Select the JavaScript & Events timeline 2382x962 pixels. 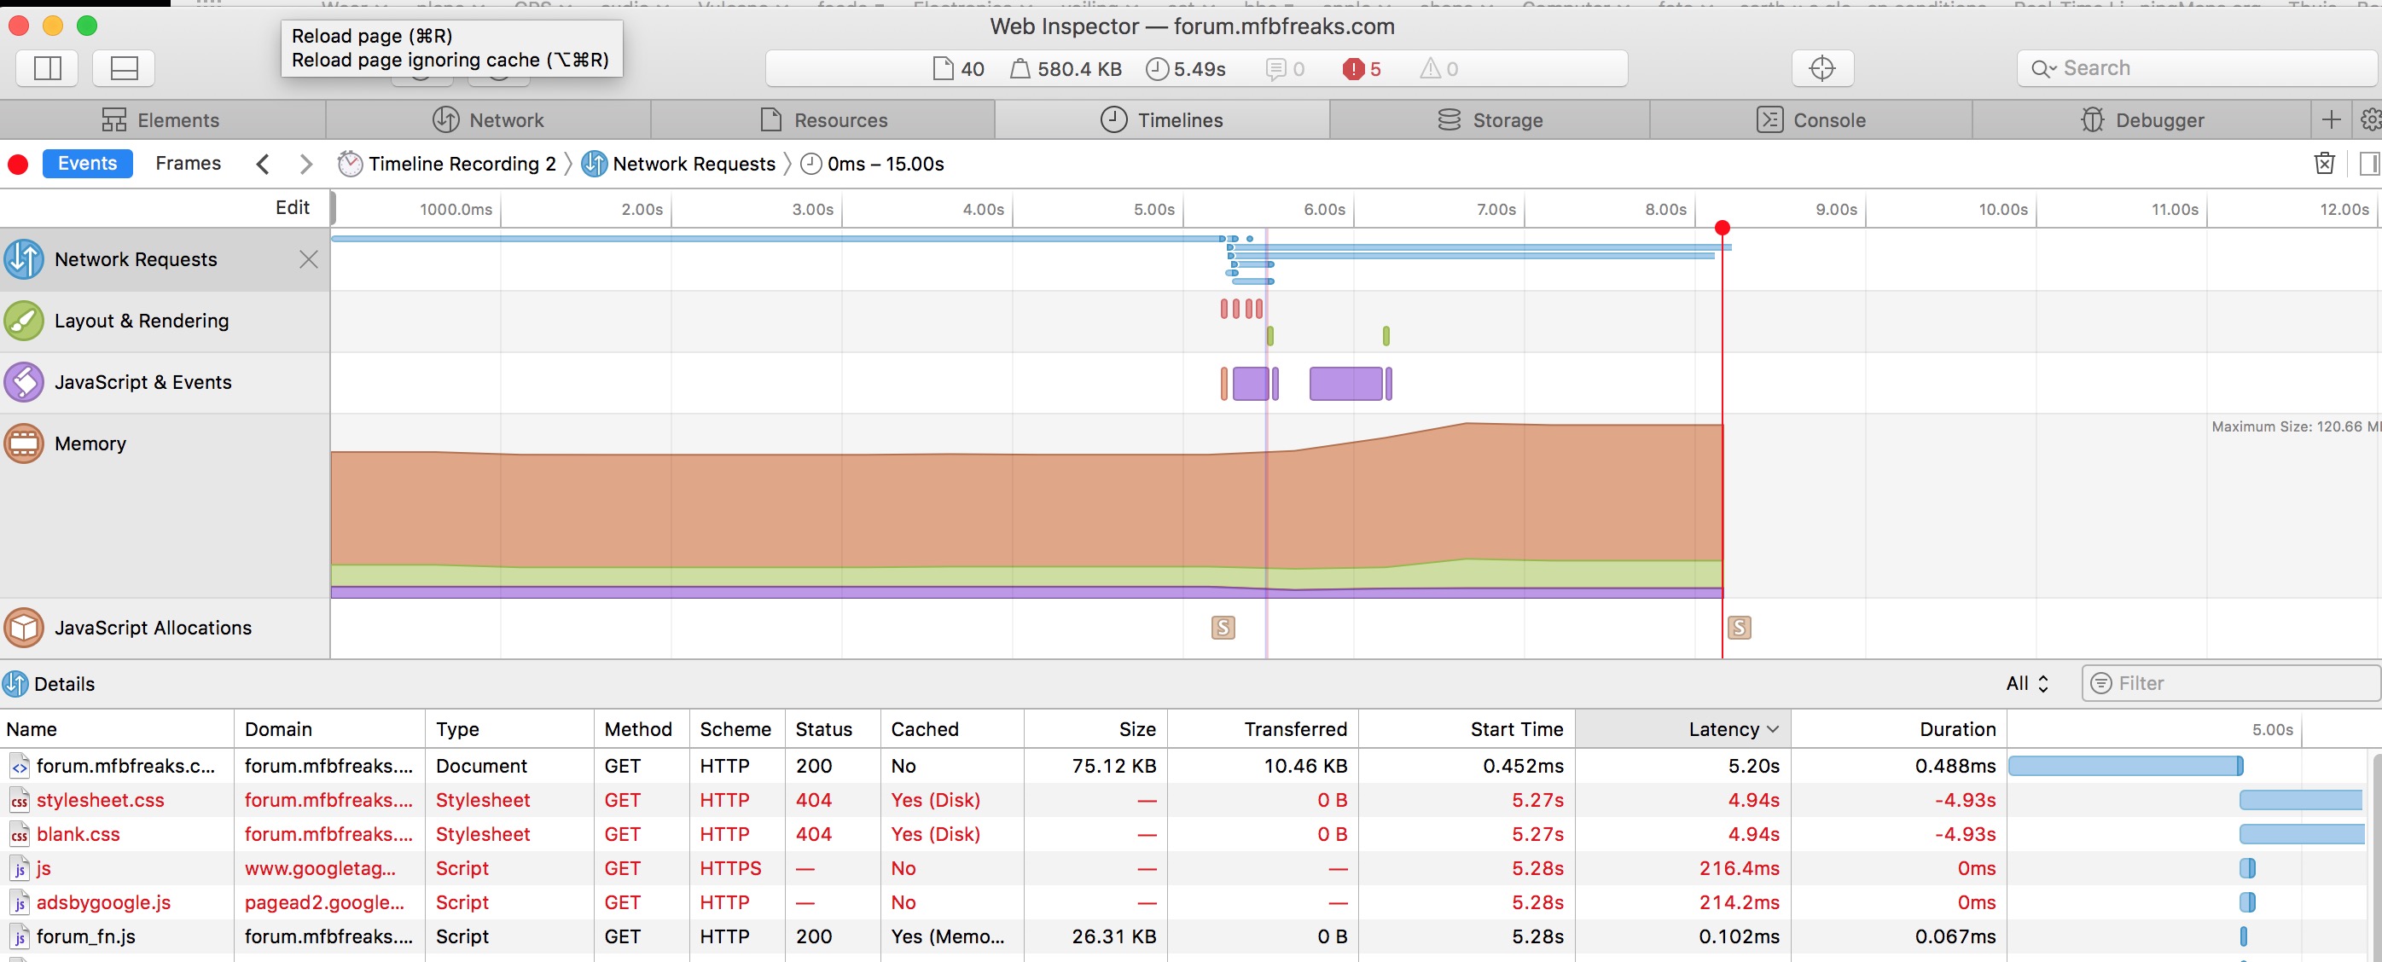[165, 383]
